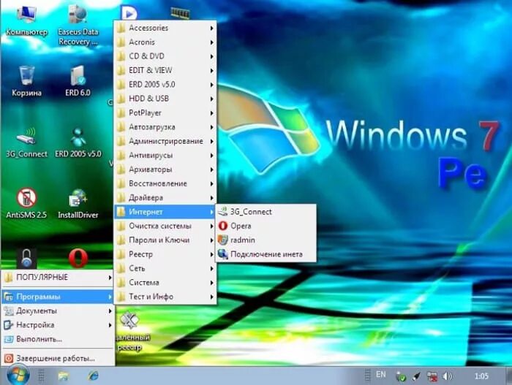Click the media player icon at top
This screenshot has height=385, width=512.
point(129,12)
